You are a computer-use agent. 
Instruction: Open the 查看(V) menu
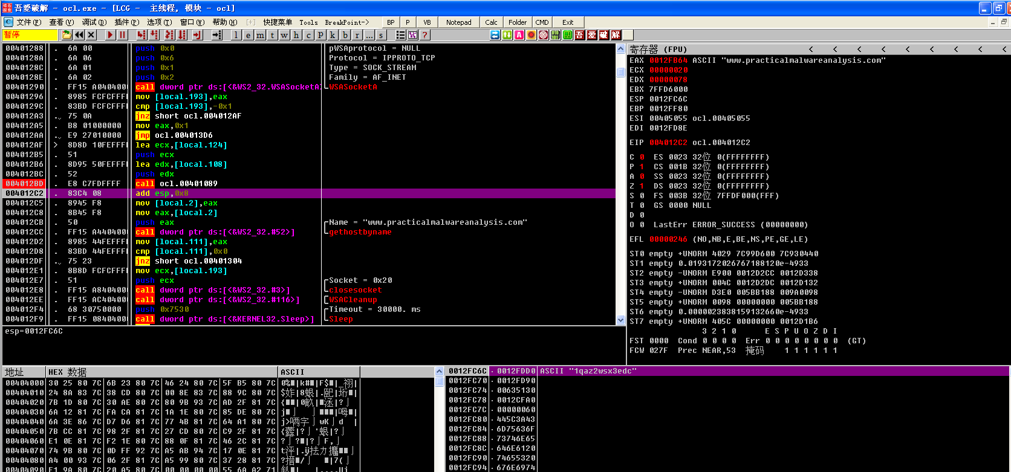pyautogui.click(x=62, y=22)
